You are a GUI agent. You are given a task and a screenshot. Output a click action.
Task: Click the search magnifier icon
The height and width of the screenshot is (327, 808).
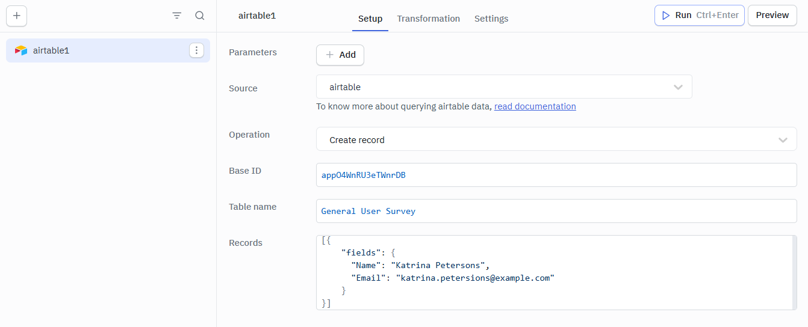pos(200,16)
